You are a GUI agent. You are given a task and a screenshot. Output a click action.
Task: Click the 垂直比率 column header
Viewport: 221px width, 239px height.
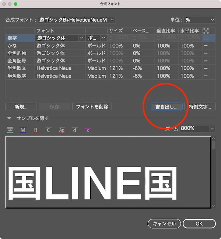166,31
